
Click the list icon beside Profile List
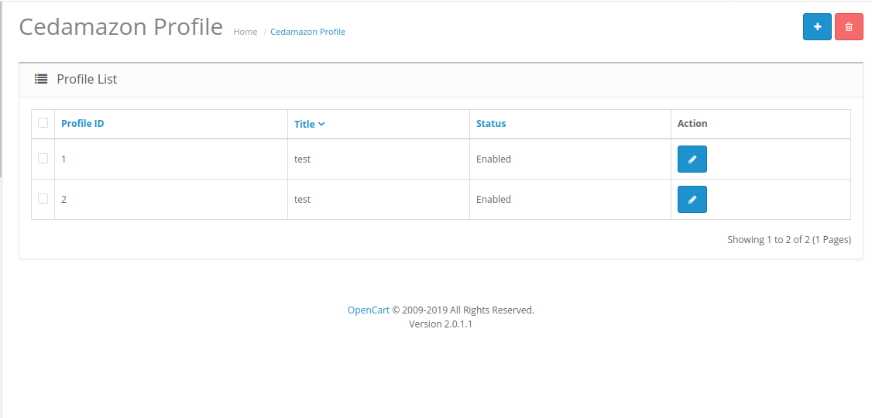(41, 79)
